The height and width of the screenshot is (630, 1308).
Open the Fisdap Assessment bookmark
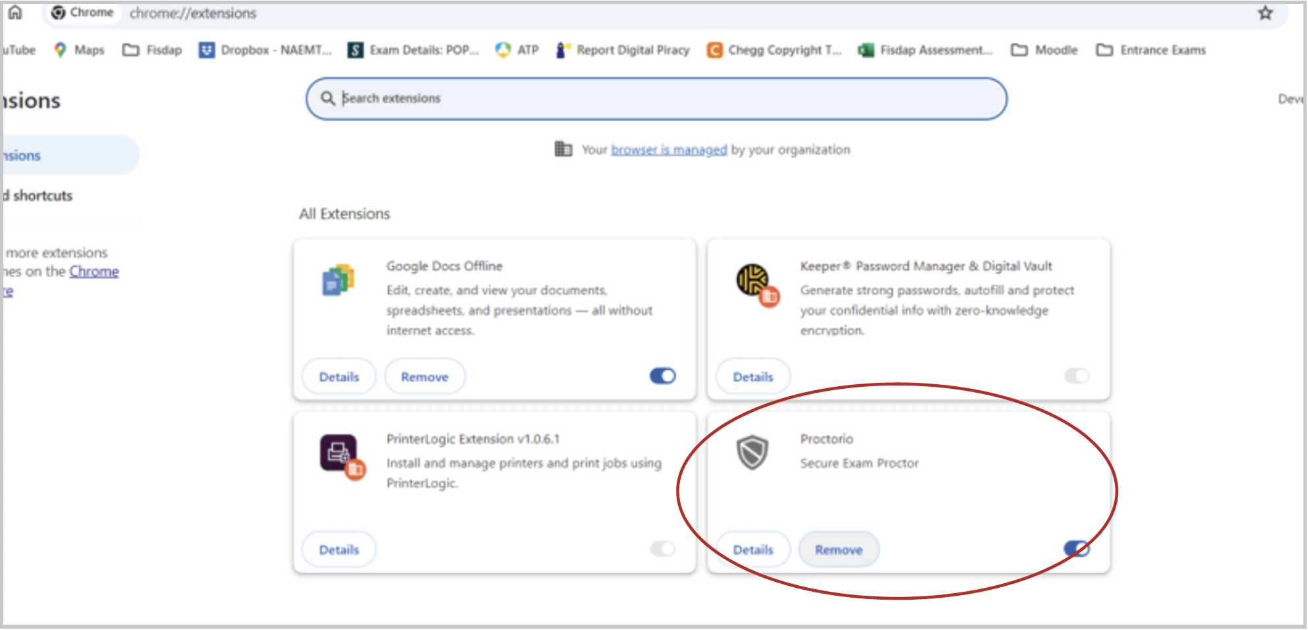924,50
